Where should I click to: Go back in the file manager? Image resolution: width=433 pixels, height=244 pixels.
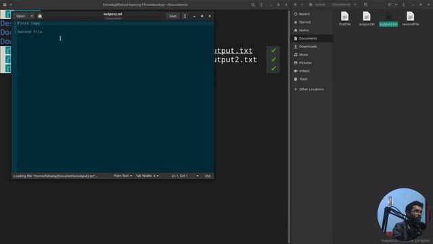click(295, 5)
